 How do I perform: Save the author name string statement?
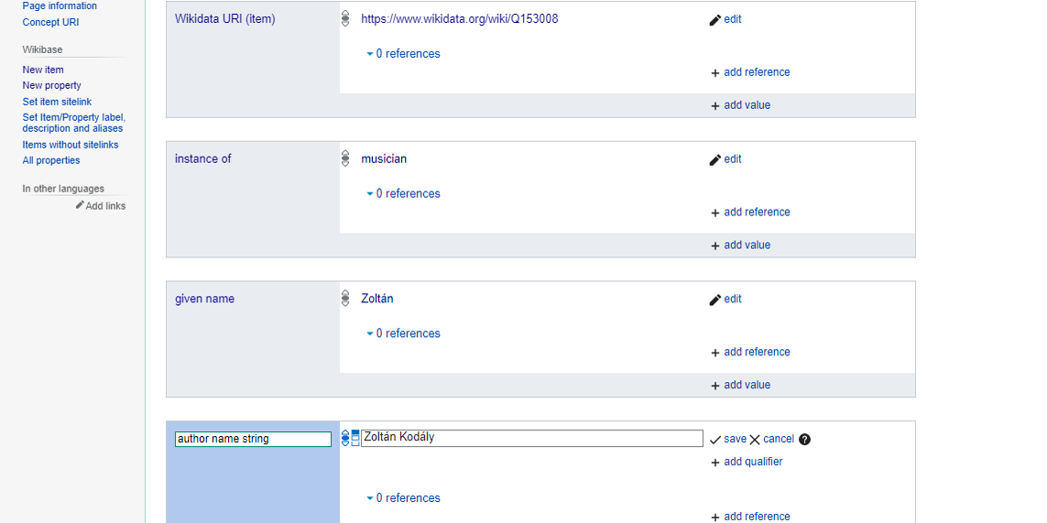point(727,440)
